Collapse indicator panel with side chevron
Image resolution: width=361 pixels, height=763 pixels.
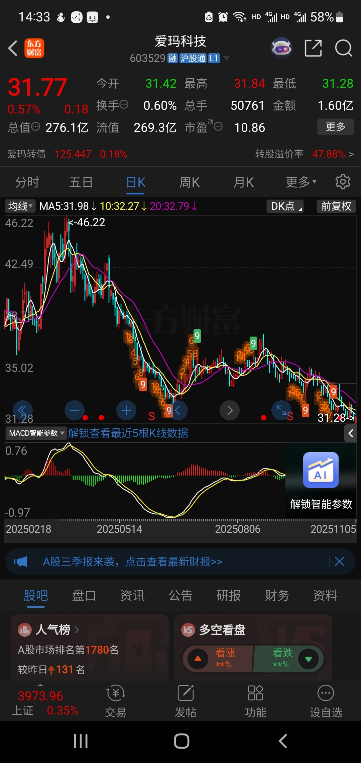click(x=351, y=433)
